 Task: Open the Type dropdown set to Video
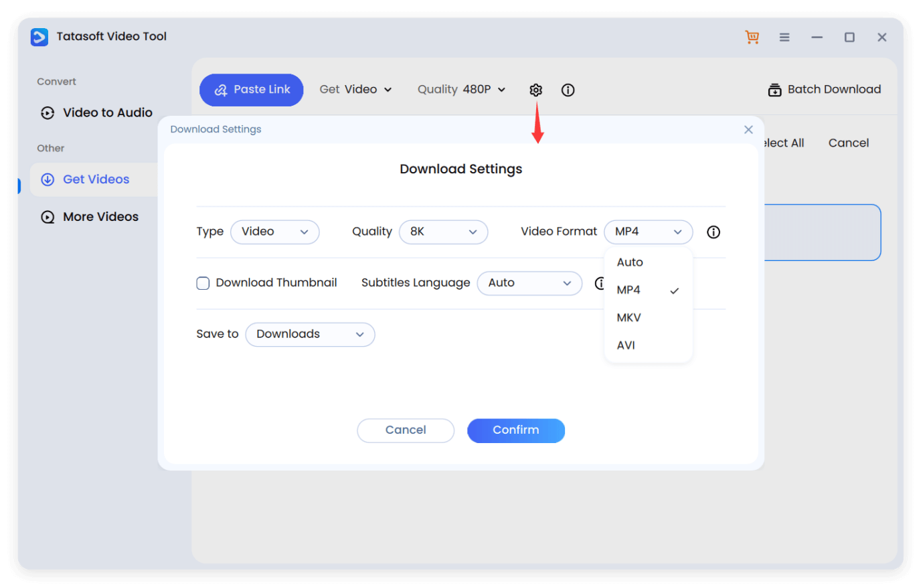pyautogui.click(x=274, y=232)
